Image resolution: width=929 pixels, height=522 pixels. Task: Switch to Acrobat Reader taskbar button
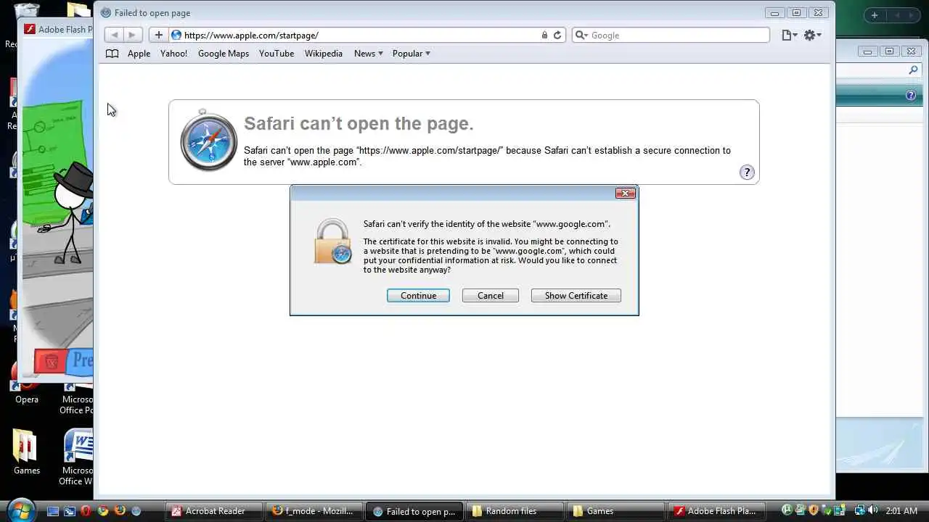click(x=214, y=511)
